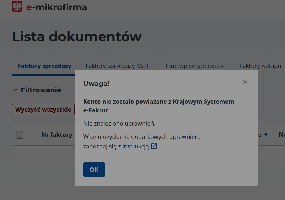Go to the Faktury zakupu tab

260,66
